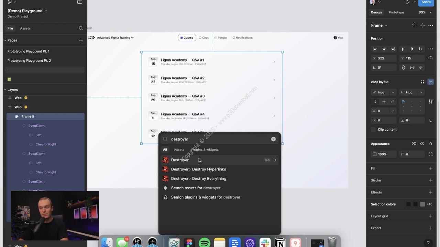
Task: Click the Y position field
Action: point(412,58)
